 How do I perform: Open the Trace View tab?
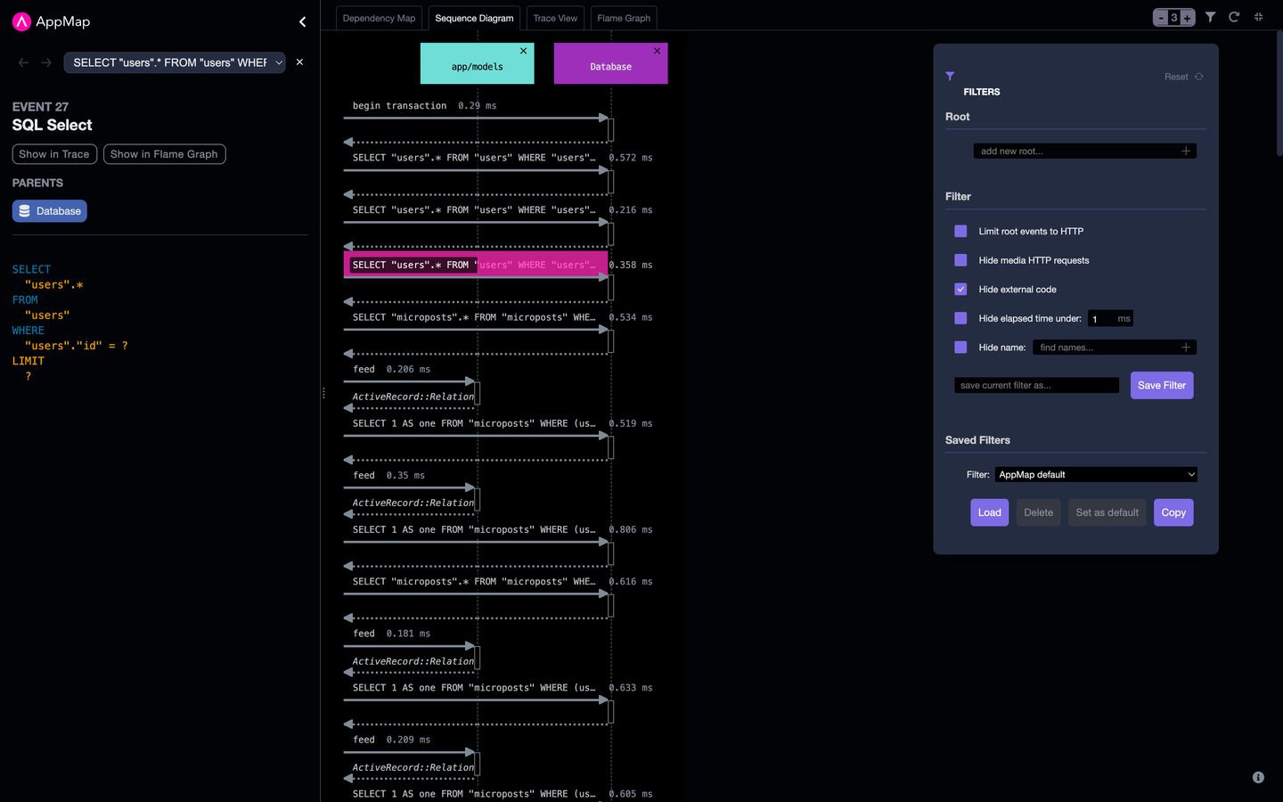[x=555, y=18]
